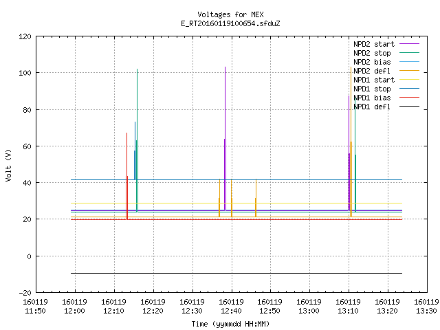The width and height of the screenshot is (440, 330).
Task: Click the 40 y-axis tick value
Action: coord(27,183)
